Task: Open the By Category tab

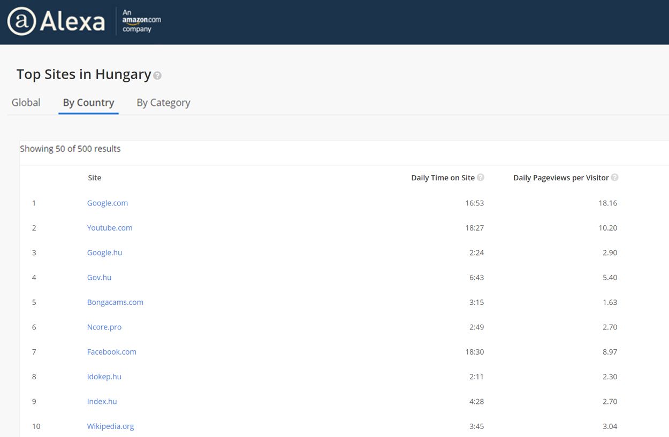Action: [163, 103]
